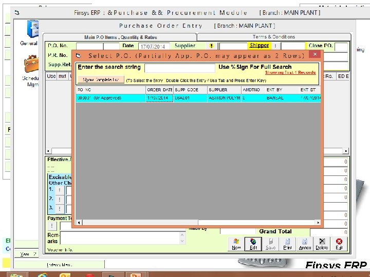Click the New button at the bottom

236,244
